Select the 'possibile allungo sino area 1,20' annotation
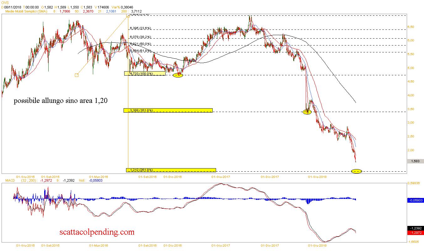Screen dimensions: 424x251 [61, 101]
